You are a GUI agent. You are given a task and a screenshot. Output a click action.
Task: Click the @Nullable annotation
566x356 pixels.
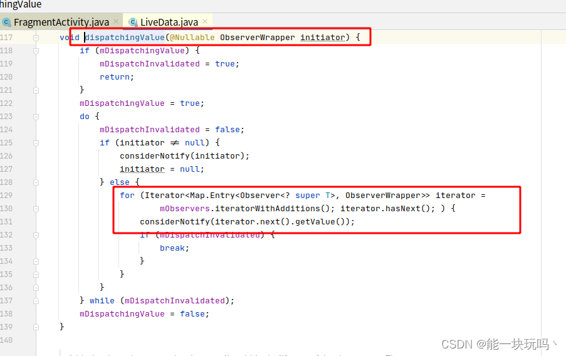click(x=192, y=37)
